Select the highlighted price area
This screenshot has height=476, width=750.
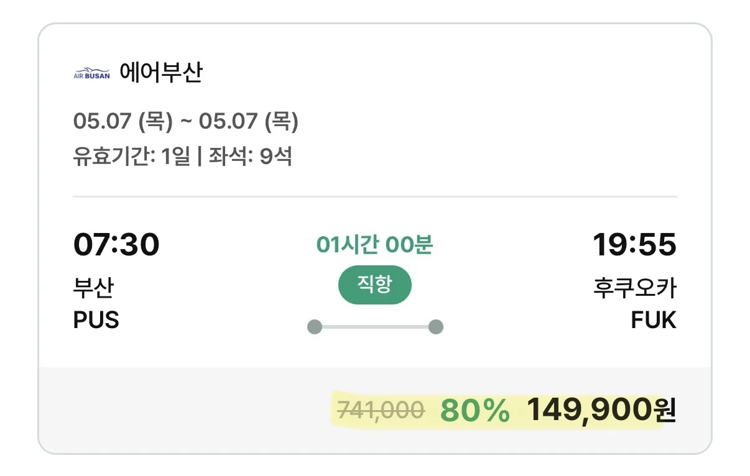pyautogui.click(x=507, y=410)
